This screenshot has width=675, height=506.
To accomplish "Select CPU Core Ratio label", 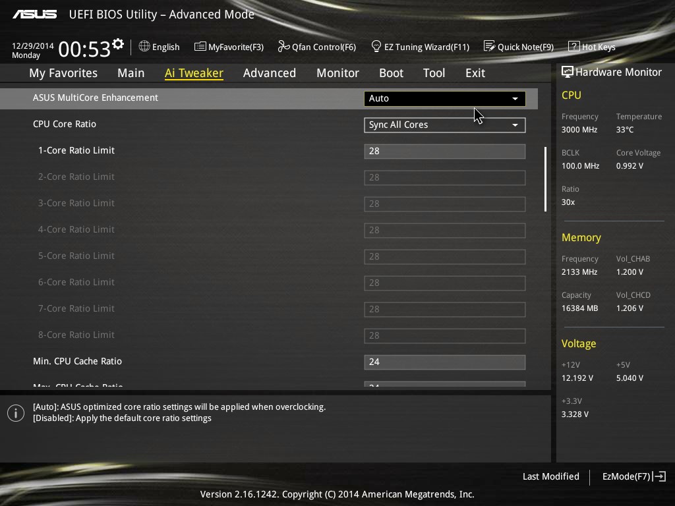I will tap(65, 124).
